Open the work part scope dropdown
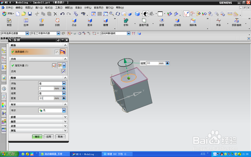This screenshot has height=157, width=251. pos(58,33)
